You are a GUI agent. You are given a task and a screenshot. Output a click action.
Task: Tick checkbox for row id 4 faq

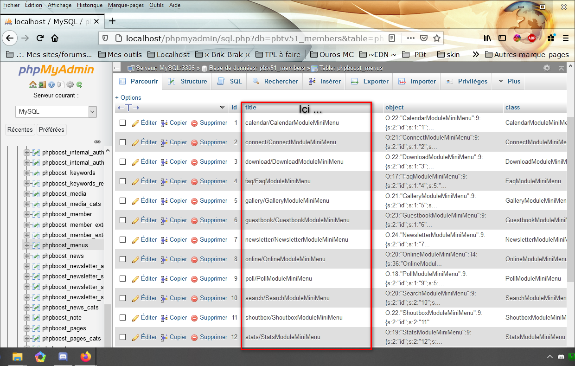123,181
